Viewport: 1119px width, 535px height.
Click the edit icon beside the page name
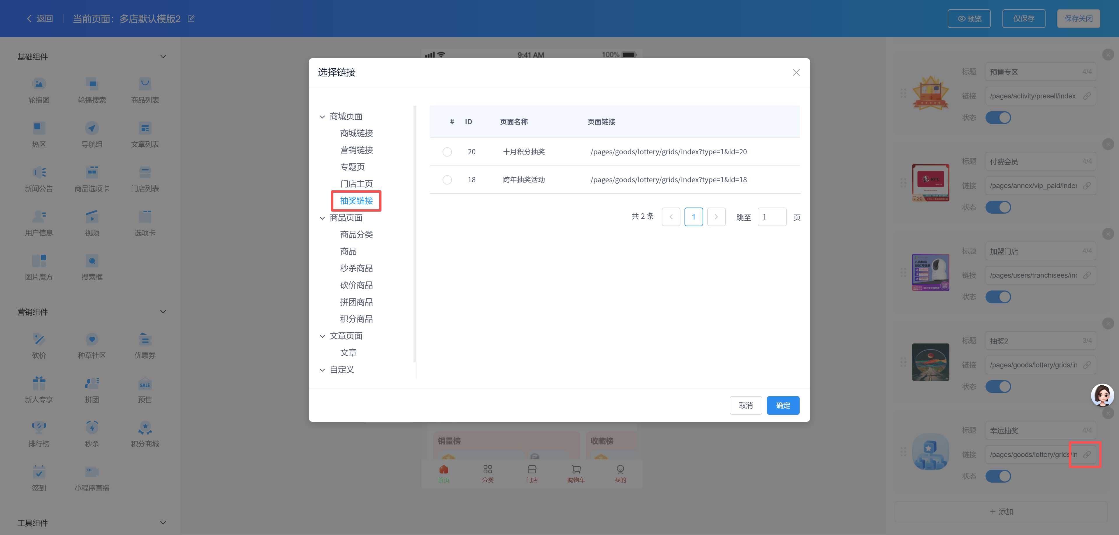191,19
